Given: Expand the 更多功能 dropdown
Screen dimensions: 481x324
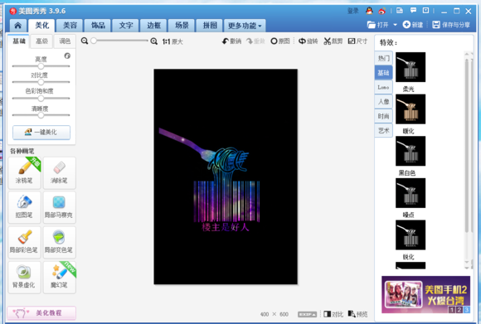Looking at the screenshot, I should point(245,26).
